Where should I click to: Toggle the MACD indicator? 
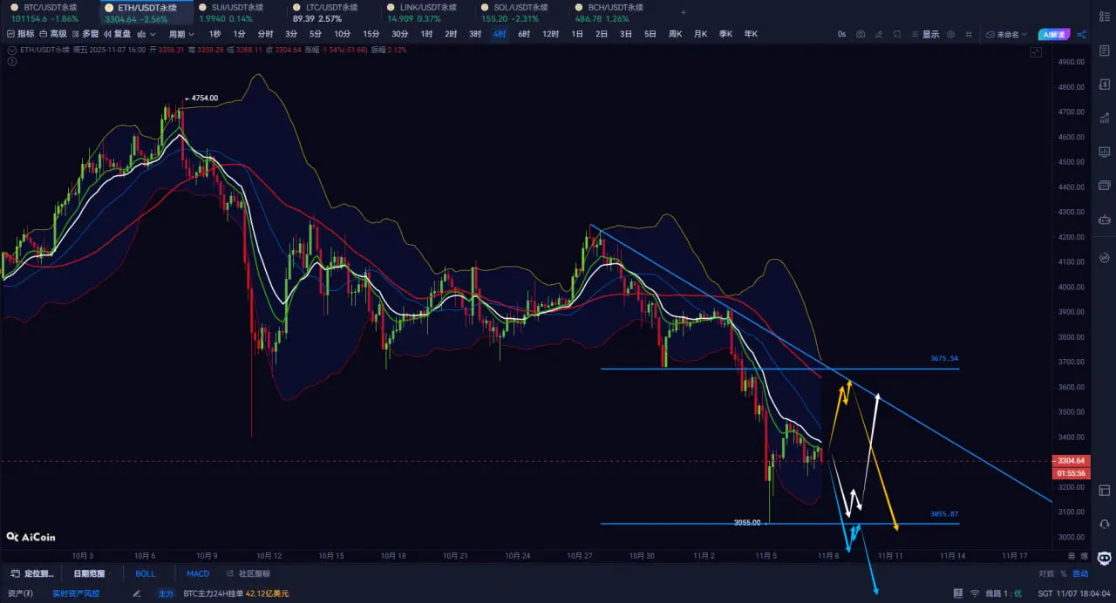tap(198, 573)
